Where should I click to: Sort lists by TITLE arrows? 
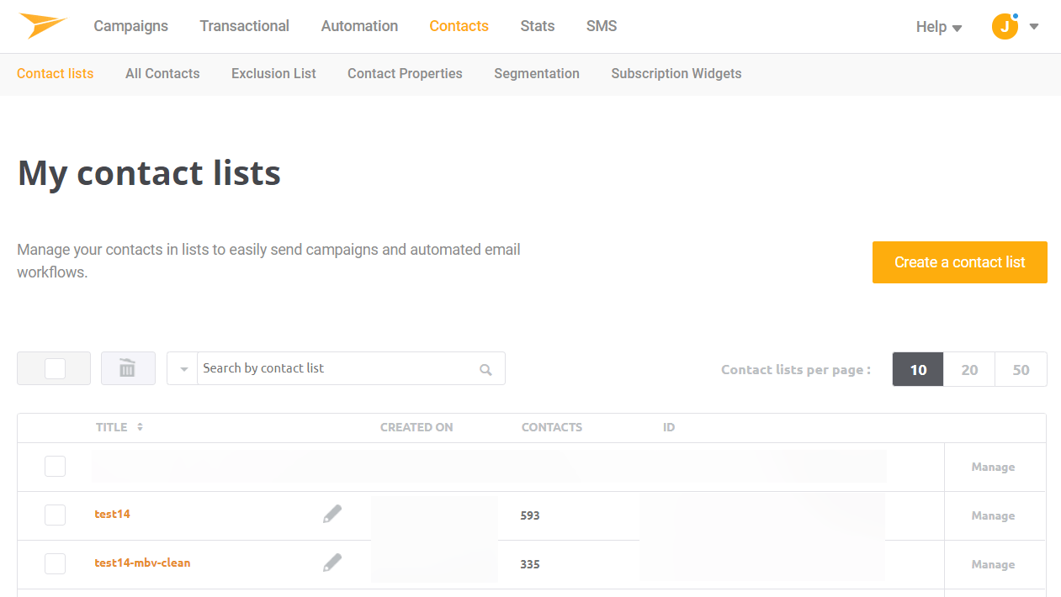click(140, 427)
